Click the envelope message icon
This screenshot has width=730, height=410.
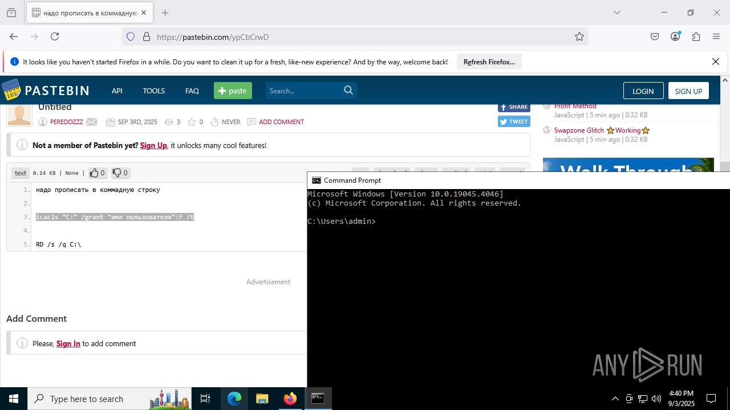coord(91,122)
